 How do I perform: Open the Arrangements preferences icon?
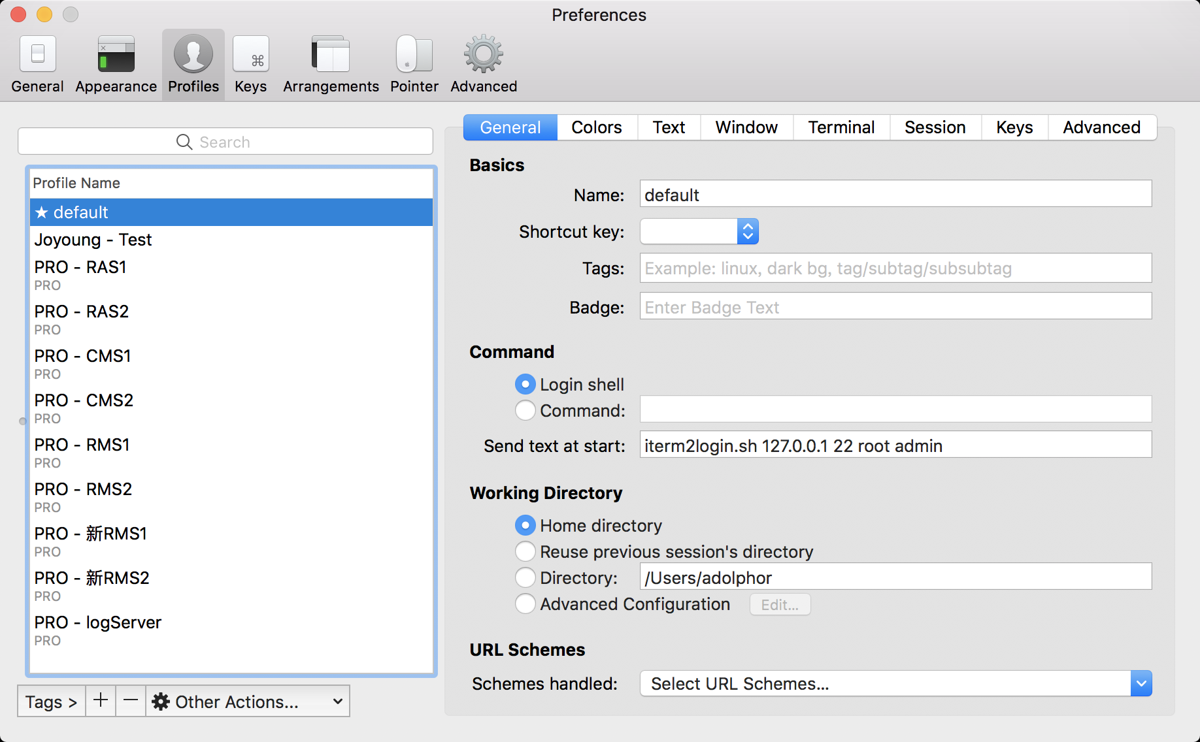pos(331,64)
